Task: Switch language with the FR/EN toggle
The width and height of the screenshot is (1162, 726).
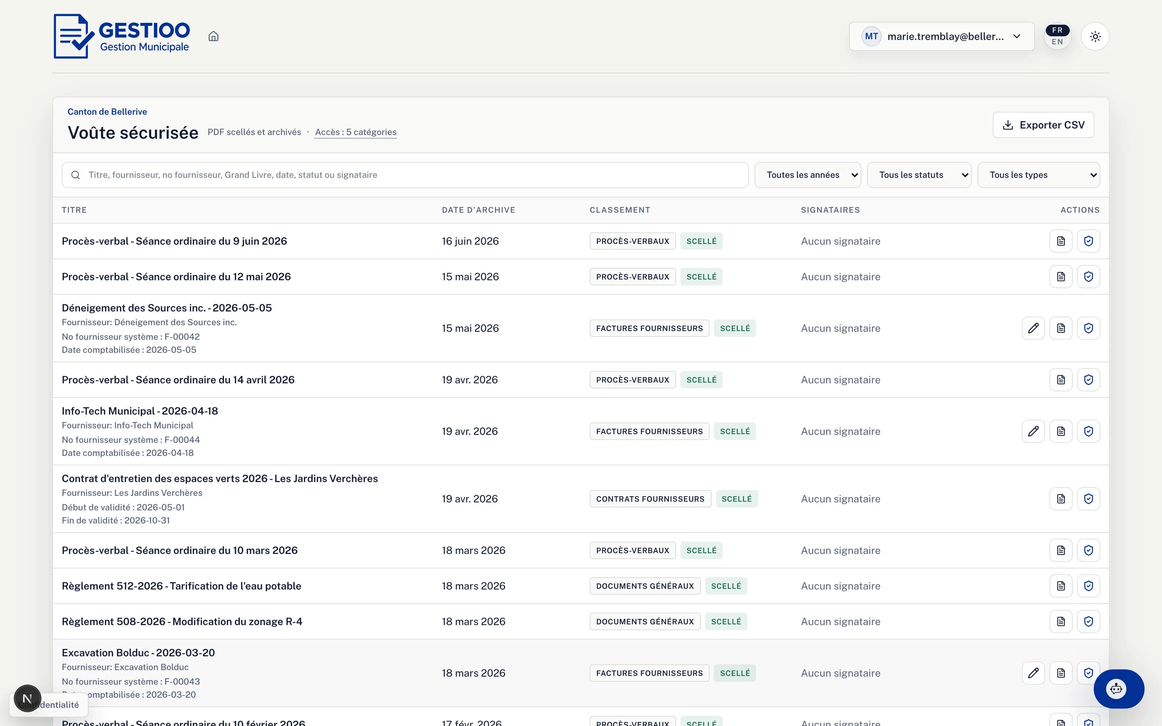Action: tap(1057, 37)
